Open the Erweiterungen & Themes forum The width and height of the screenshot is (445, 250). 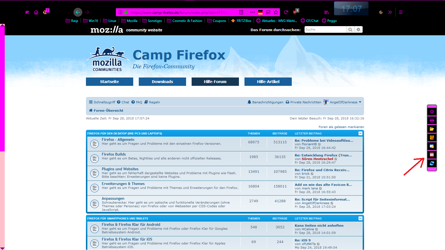(123, 184)
